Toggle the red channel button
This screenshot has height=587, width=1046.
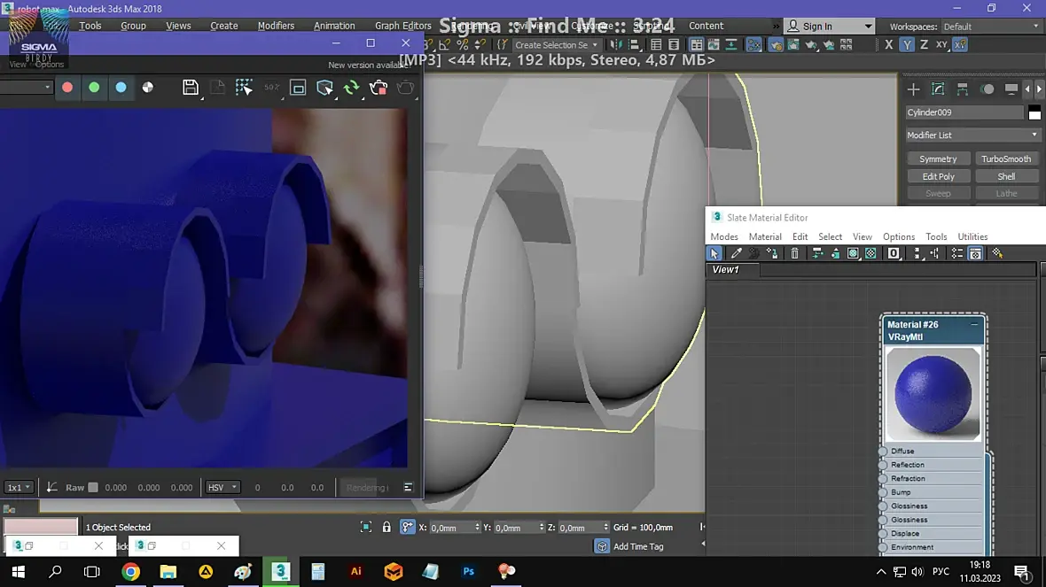pyautogui.click(x=67, y=87)
